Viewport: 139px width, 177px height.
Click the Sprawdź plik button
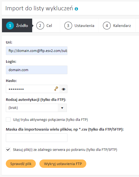click(21, 164)
